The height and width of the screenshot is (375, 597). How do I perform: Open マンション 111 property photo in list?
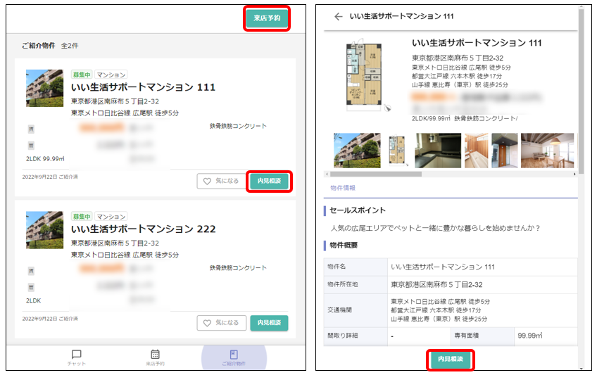click(44, 88)
